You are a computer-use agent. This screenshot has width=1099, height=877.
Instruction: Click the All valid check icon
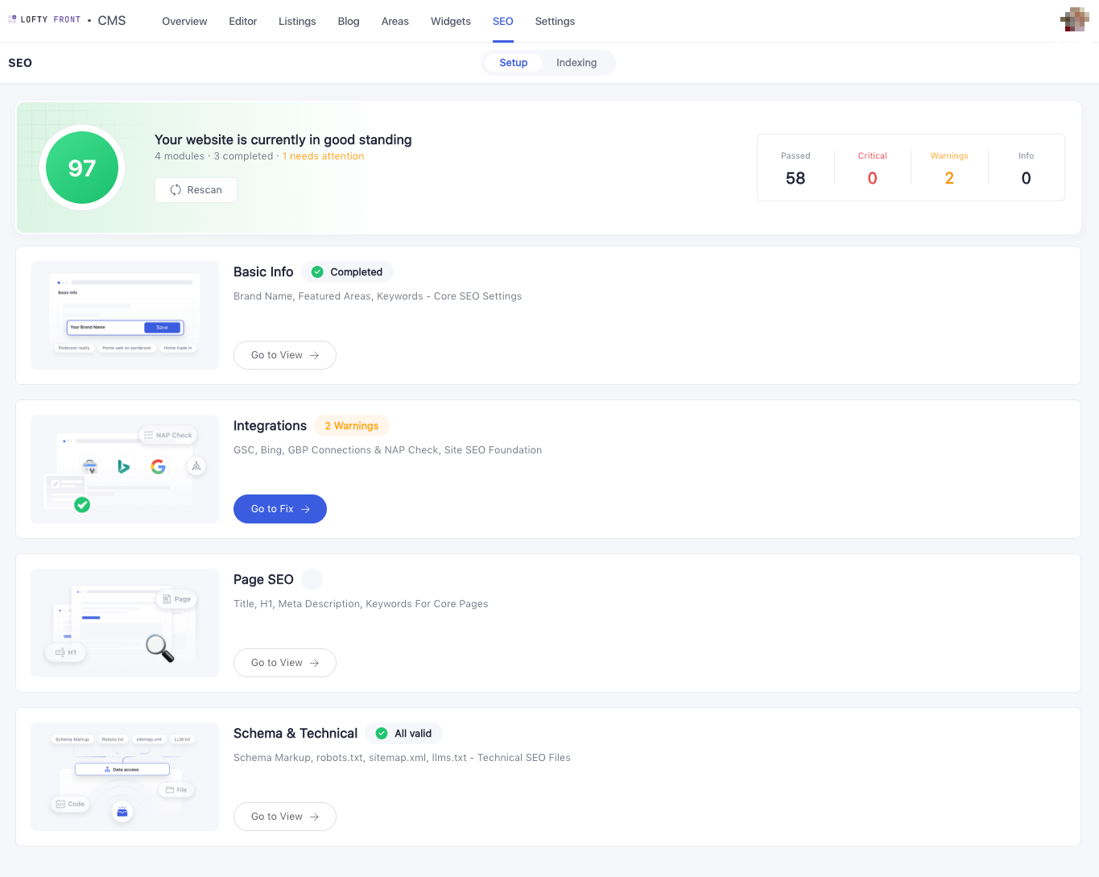pos(382,734)
